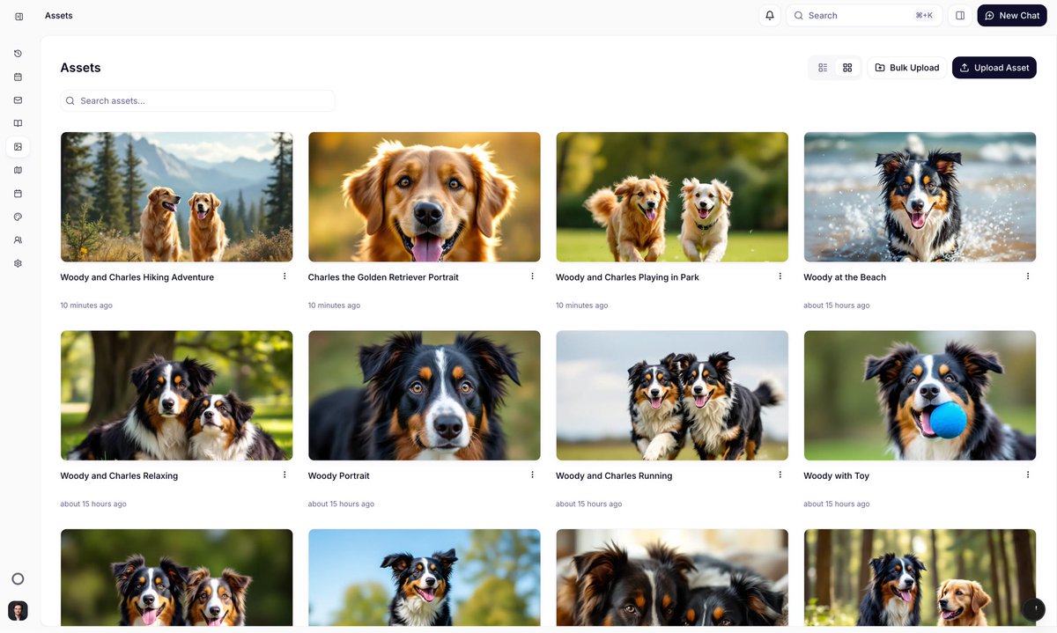This screenshot has height=633, width=1057.
Task: Click the "Assets" page heading
Action: pyautogui.click(x=80, y=68)
